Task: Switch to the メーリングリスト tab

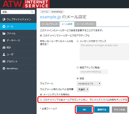Action: coord(85,24)
